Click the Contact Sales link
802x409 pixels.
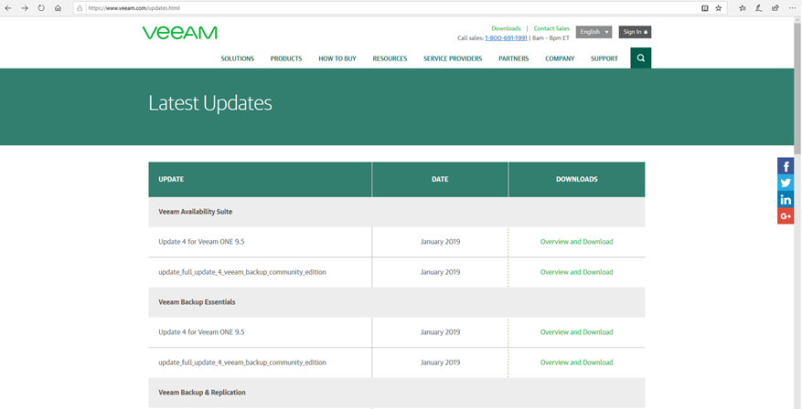551,28
